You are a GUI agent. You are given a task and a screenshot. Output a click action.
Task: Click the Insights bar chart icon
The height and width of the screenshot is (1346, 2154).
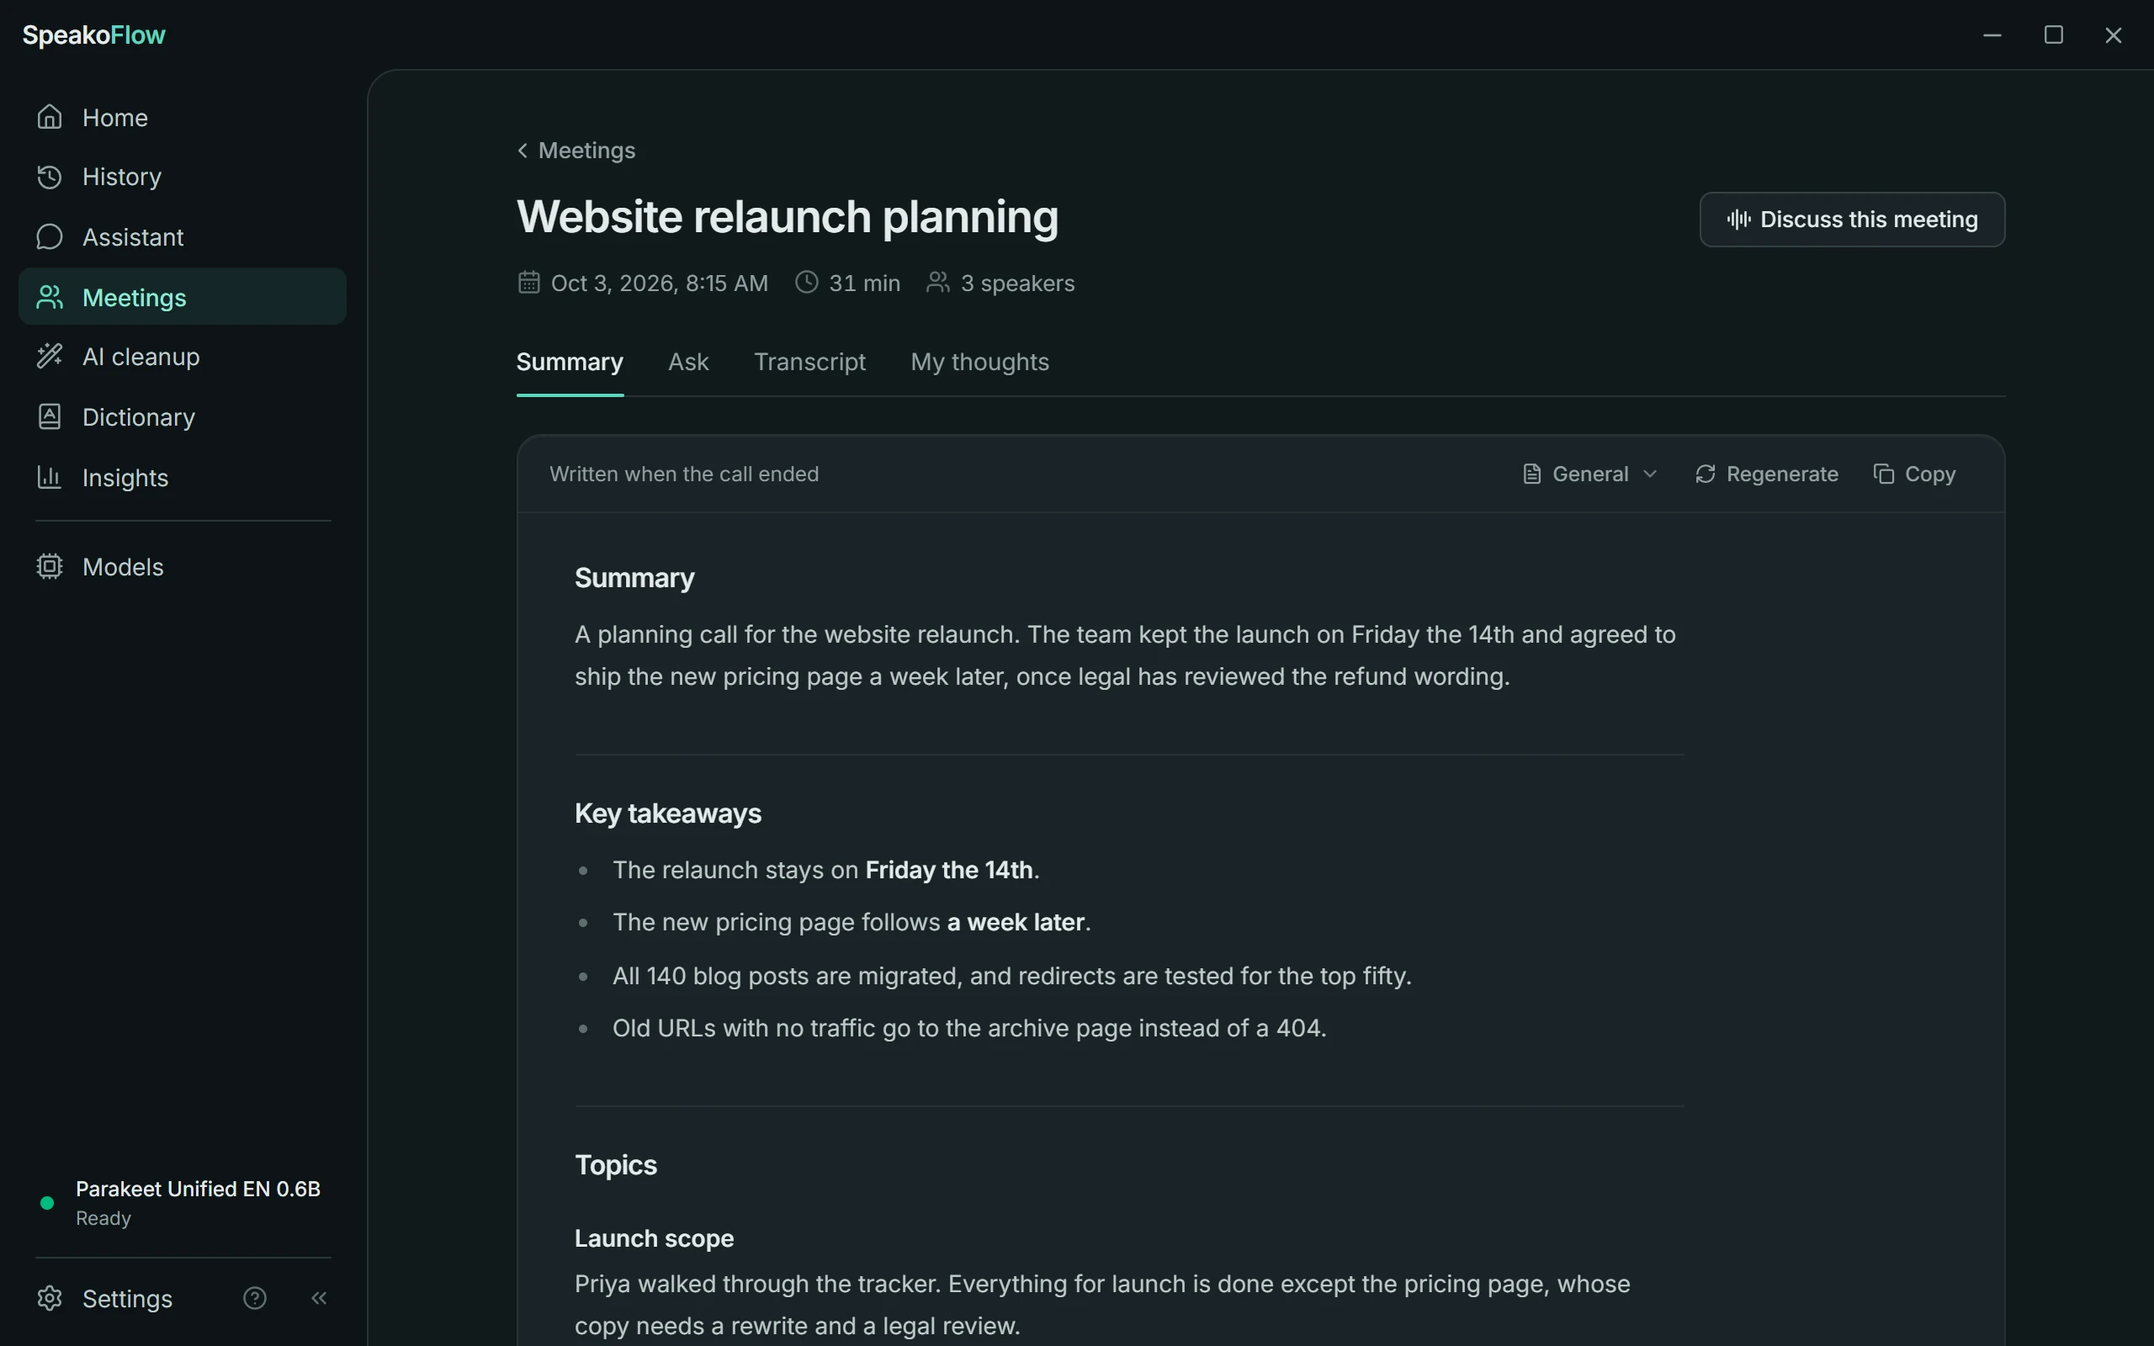[50, 477]
